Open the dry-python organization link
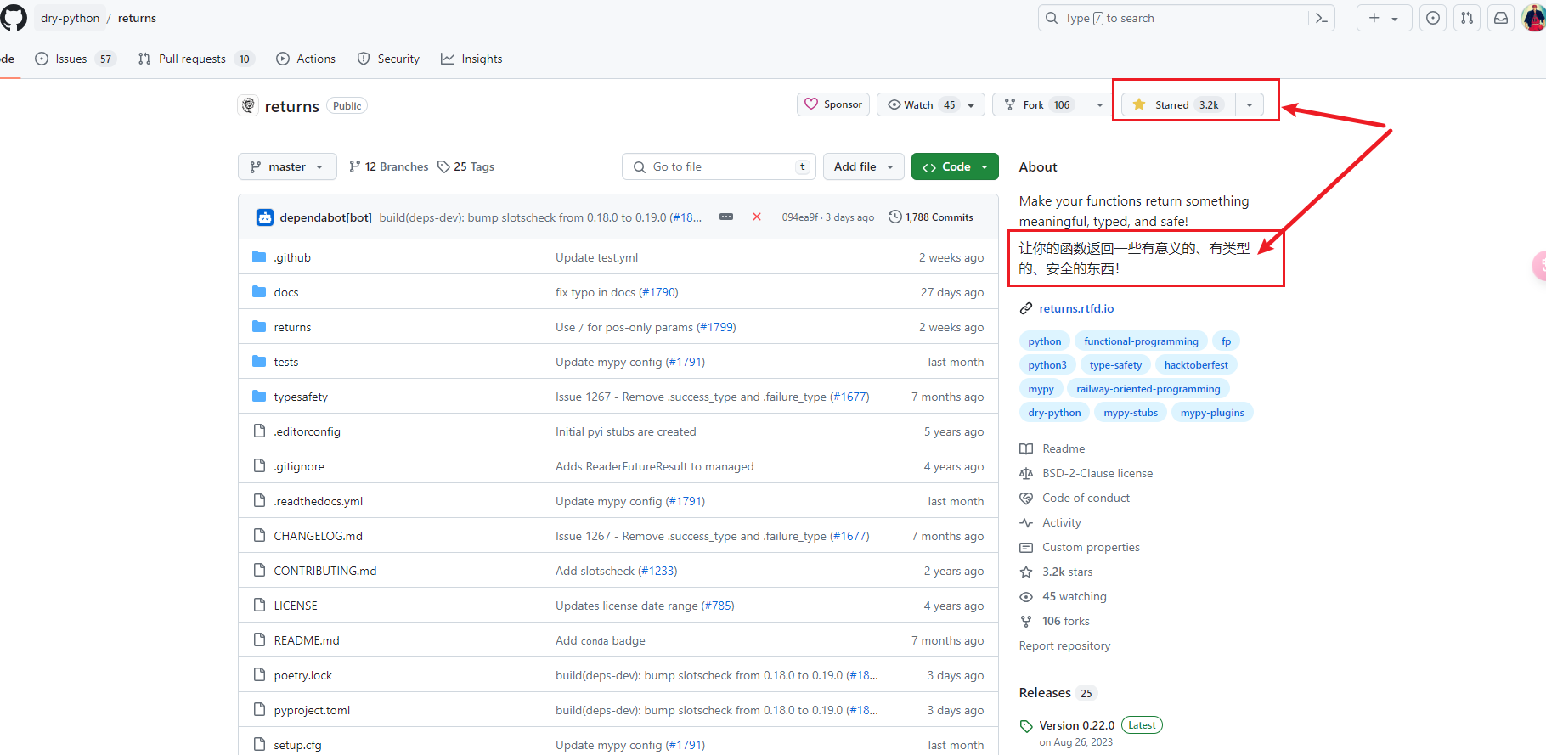This screenshot has height=755, width=1546. tap(70, 18)
